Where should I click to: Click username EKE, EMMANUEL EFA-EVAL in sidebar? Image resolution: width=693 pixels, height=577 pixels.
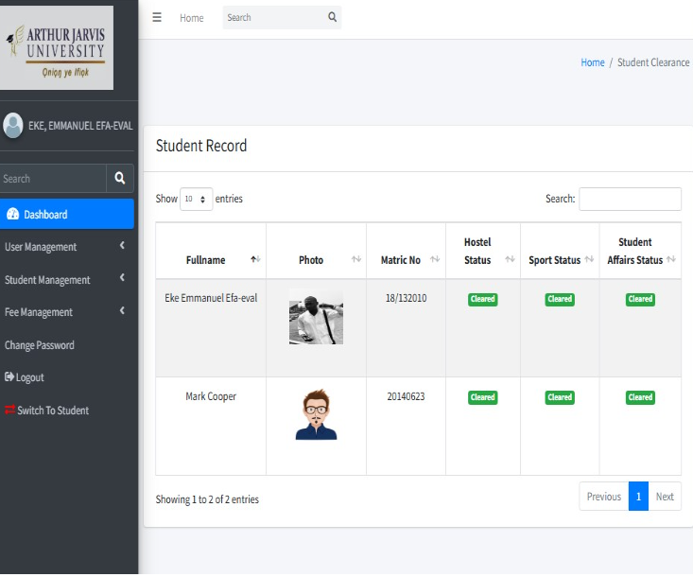coord(80,126)
